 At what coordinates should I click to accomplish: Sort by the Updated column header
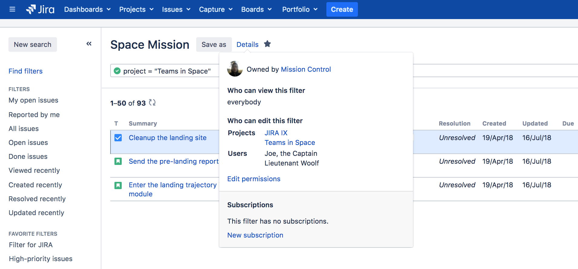pos(535,123)
